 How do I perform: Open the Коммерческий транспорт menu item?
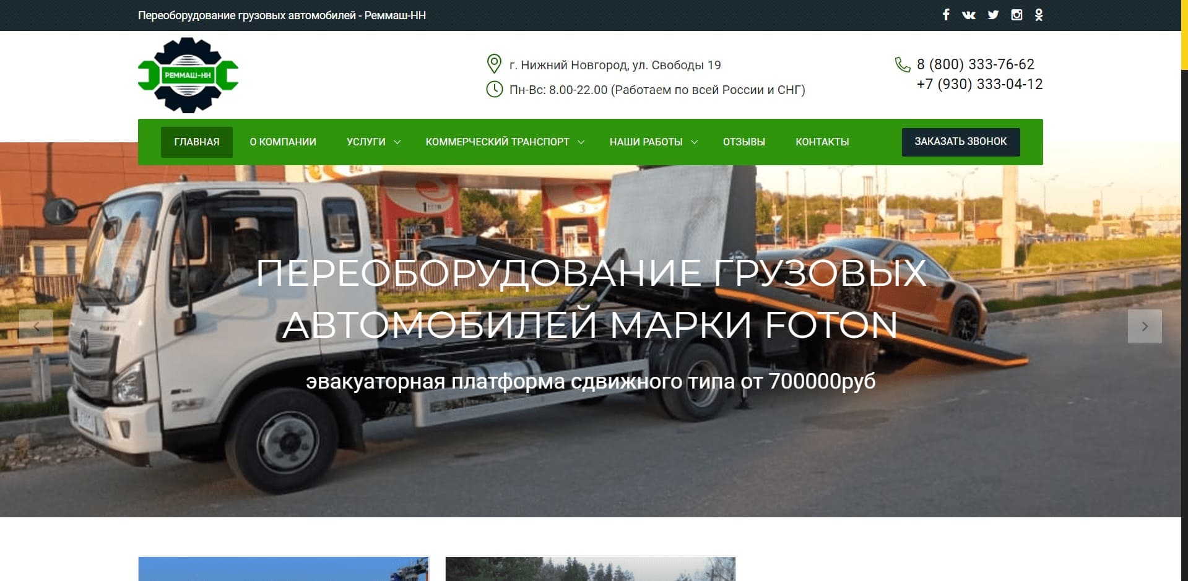point(497,142)
